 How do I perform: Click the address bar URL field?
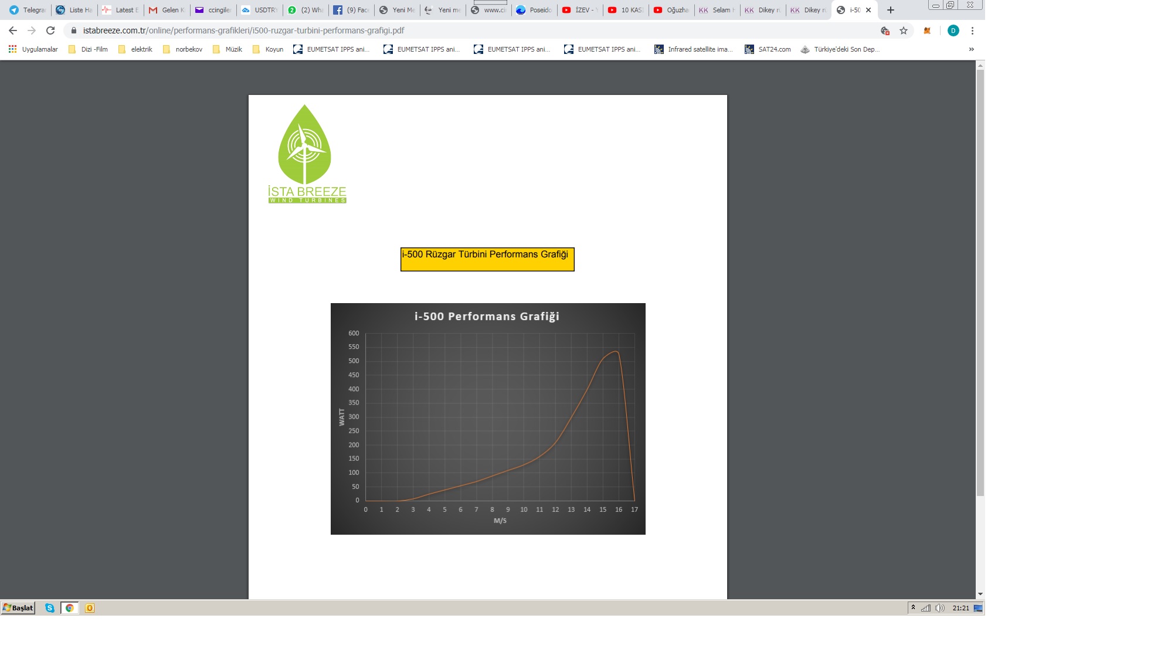click(x=469, y=30)
